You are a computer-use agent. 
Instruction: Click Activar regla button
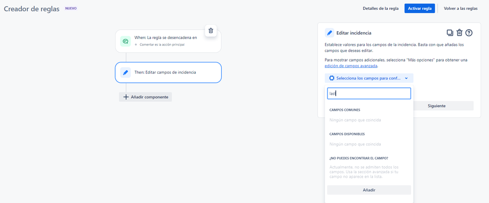pyautogui.click(x=419, y=8)
